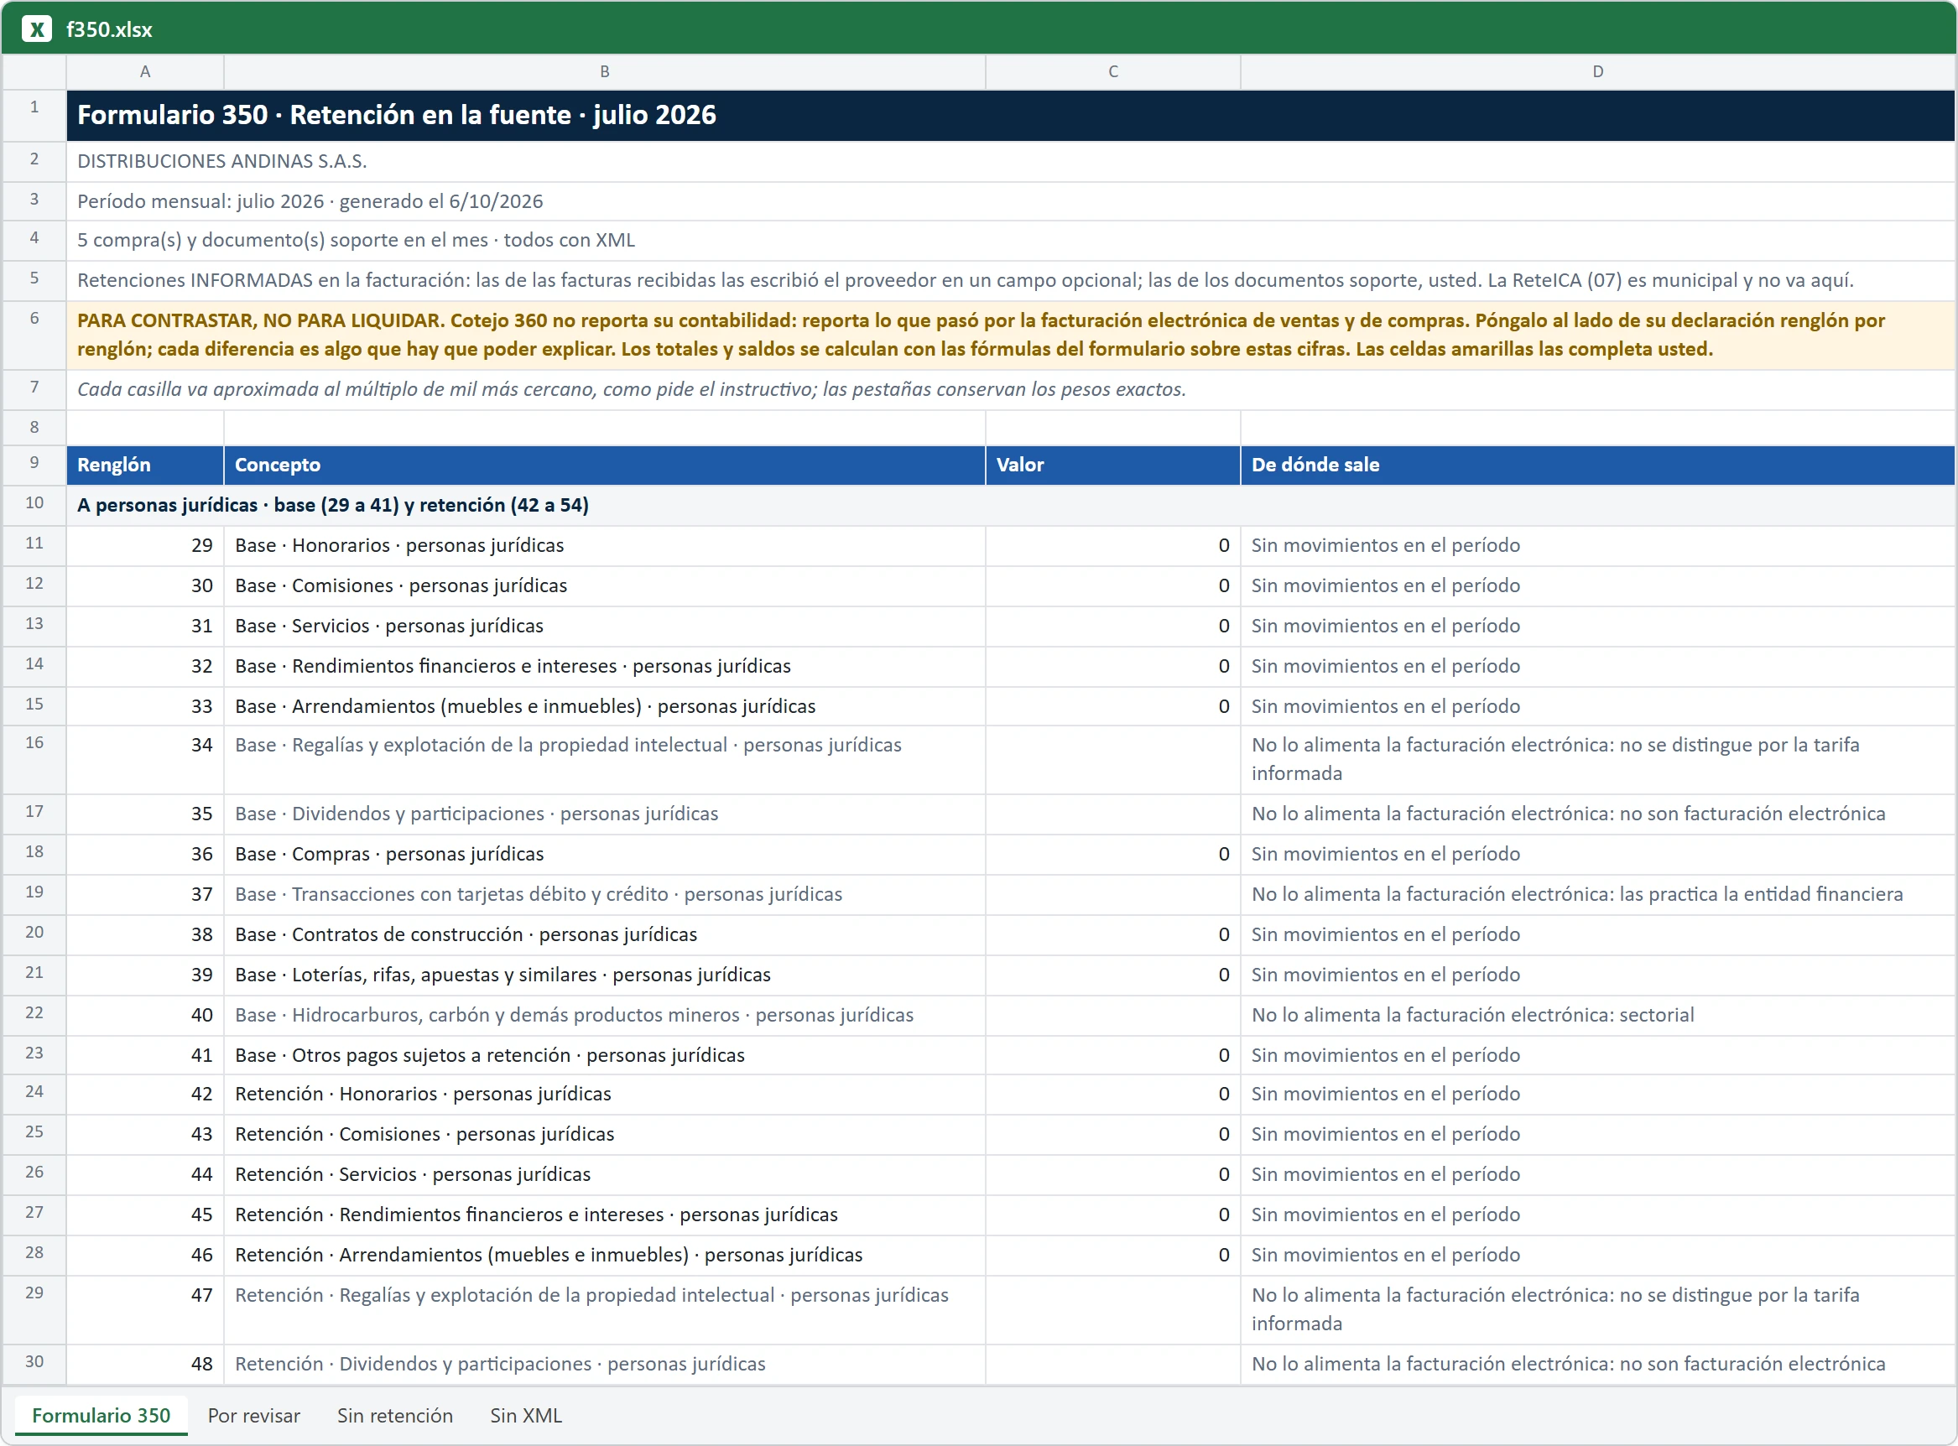Image resolution: width=1958 pixels, height=1446 pixels.
Task: Click the Excel file icon beside f350.xlsx
Action: pos(37,29)
